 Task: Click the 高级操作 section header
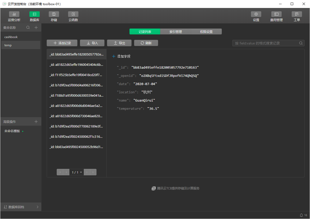[10, 122]
